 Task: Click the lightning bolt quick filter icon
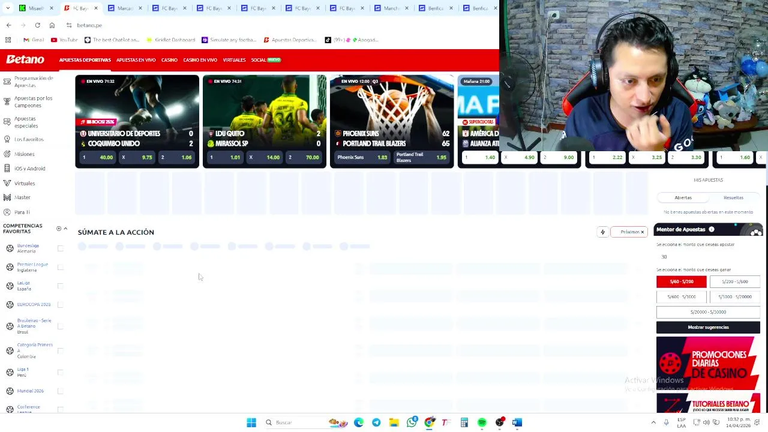pyautogui.click(x=602, y=232)
